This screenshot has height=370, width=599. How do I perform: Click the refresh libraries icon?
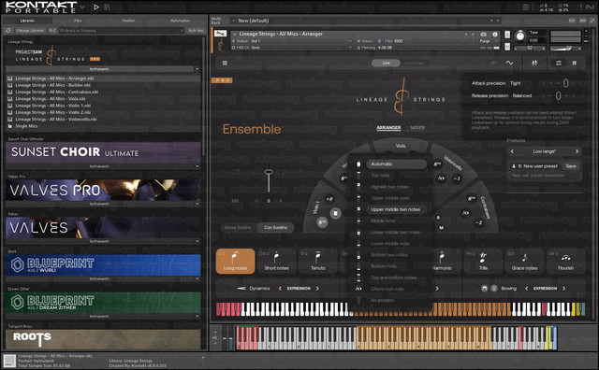click(8, 30)
